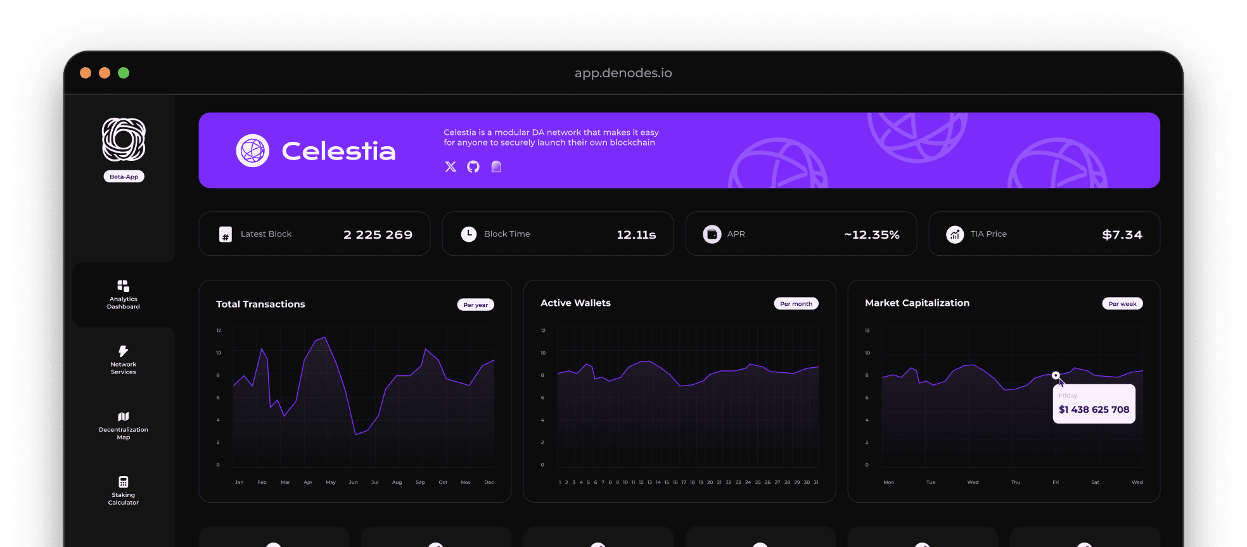Click the APR wallet icon
1247x547 pixels.
click(712, 234)
